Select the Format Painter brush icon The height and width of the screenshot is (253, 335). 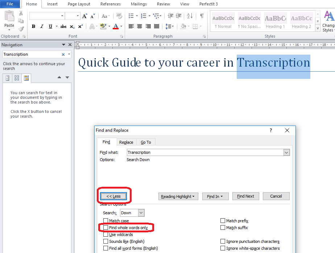click(21, 29)
